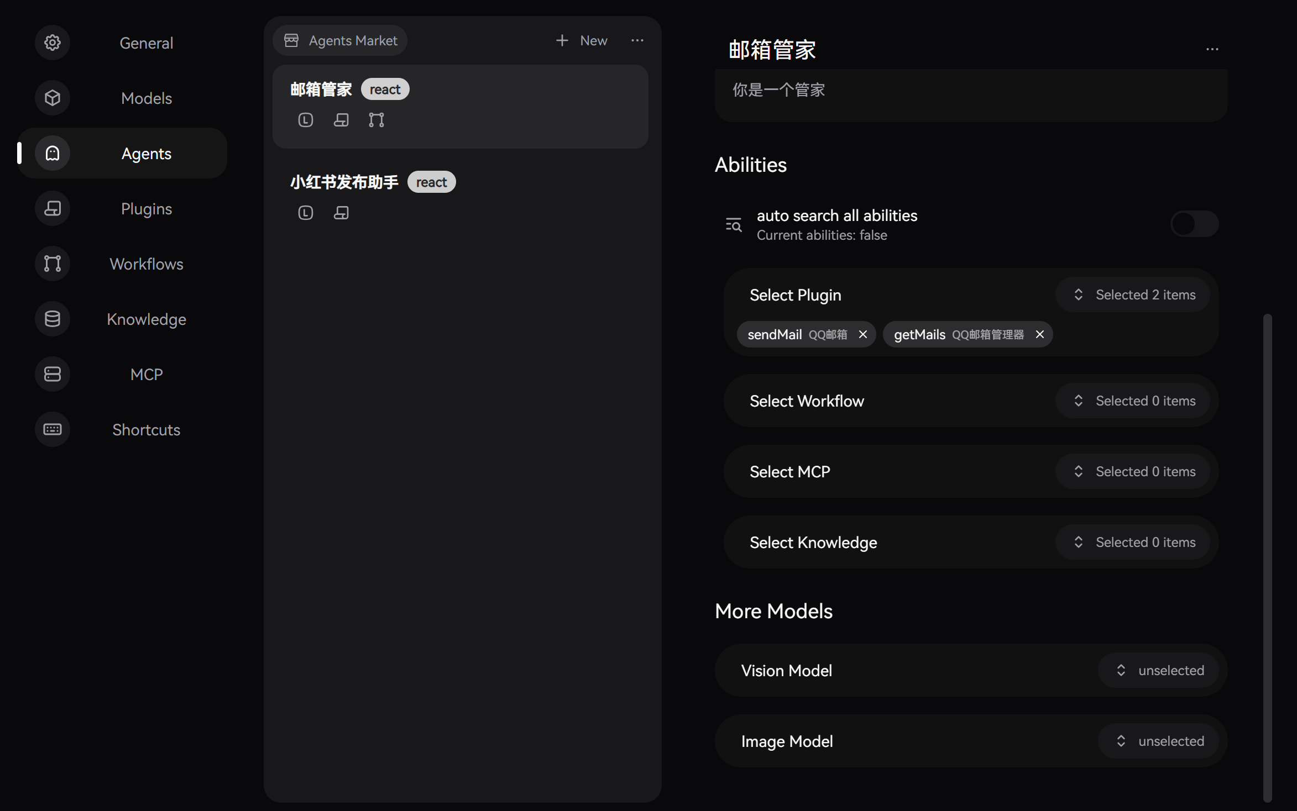Select the 邮箱管家 agent title
Image resolution: width=1297 pixels, height=811 pixels.
(x=321, y=89)
